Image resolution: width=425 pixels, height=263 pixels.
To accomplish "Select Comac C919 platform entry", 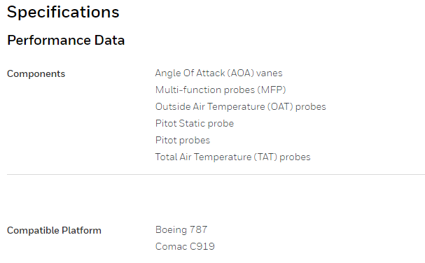I will point(185,246).
